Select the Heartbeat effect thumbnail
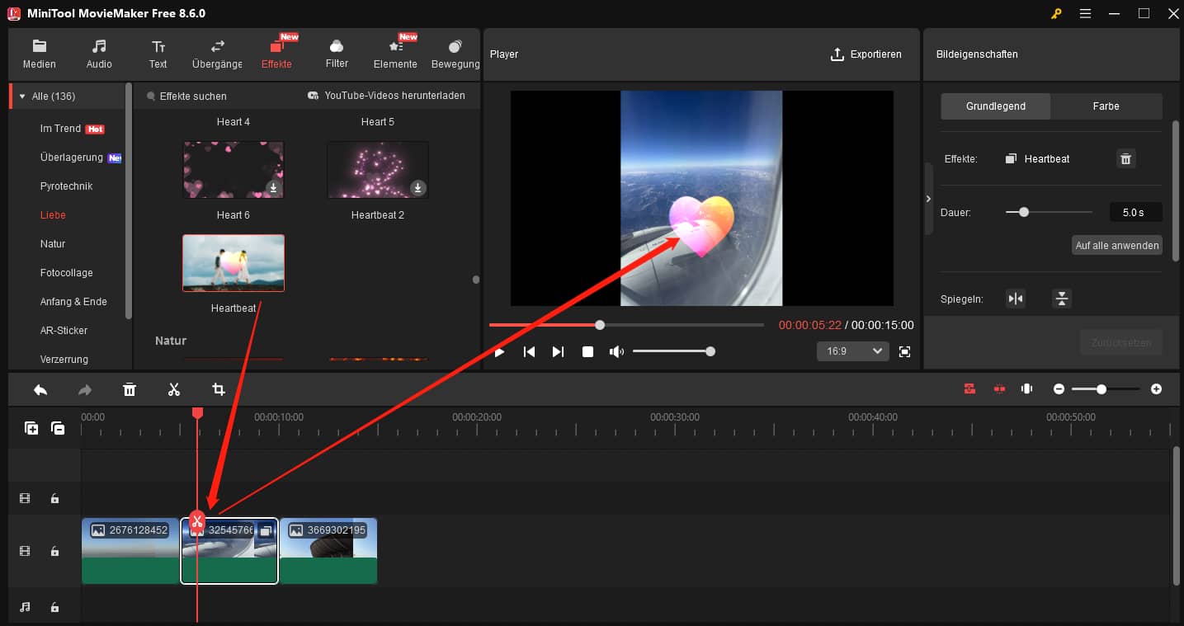This screenshot has width=1184, height=626. (233, 263)
